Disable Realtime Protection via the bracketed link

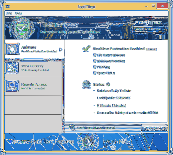pyautogui.click(x=151, y=49)
